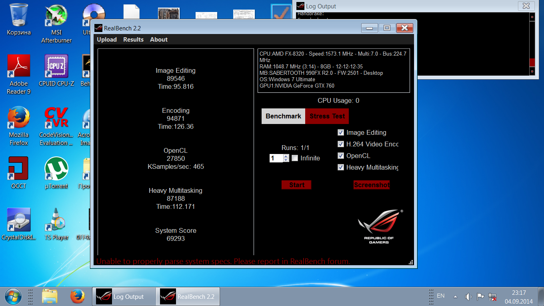This screenshot has width=544, height=306.
Task: Click the Heavy Multitasking score 87188
Action: (176, 198)
